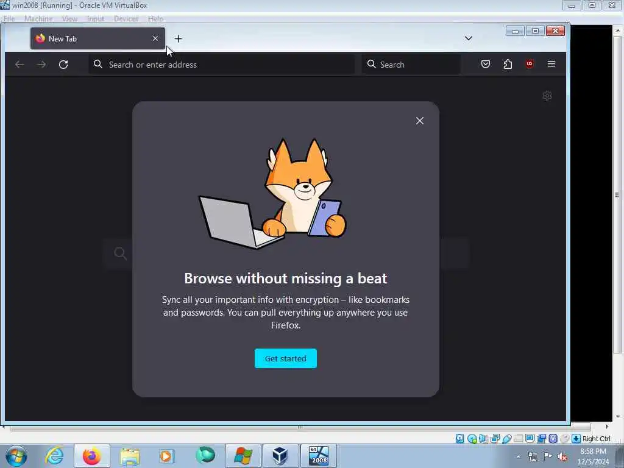Screen dimensions: 624x468
Task: Close the sync promo dialog
Action: coord(419,121)
